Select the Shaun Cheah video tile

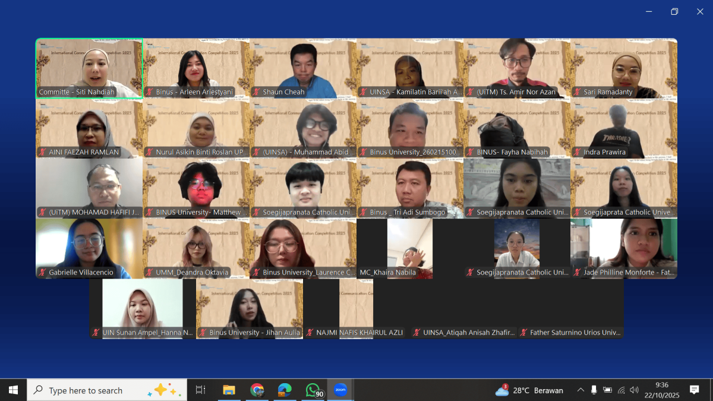[303, 68]
